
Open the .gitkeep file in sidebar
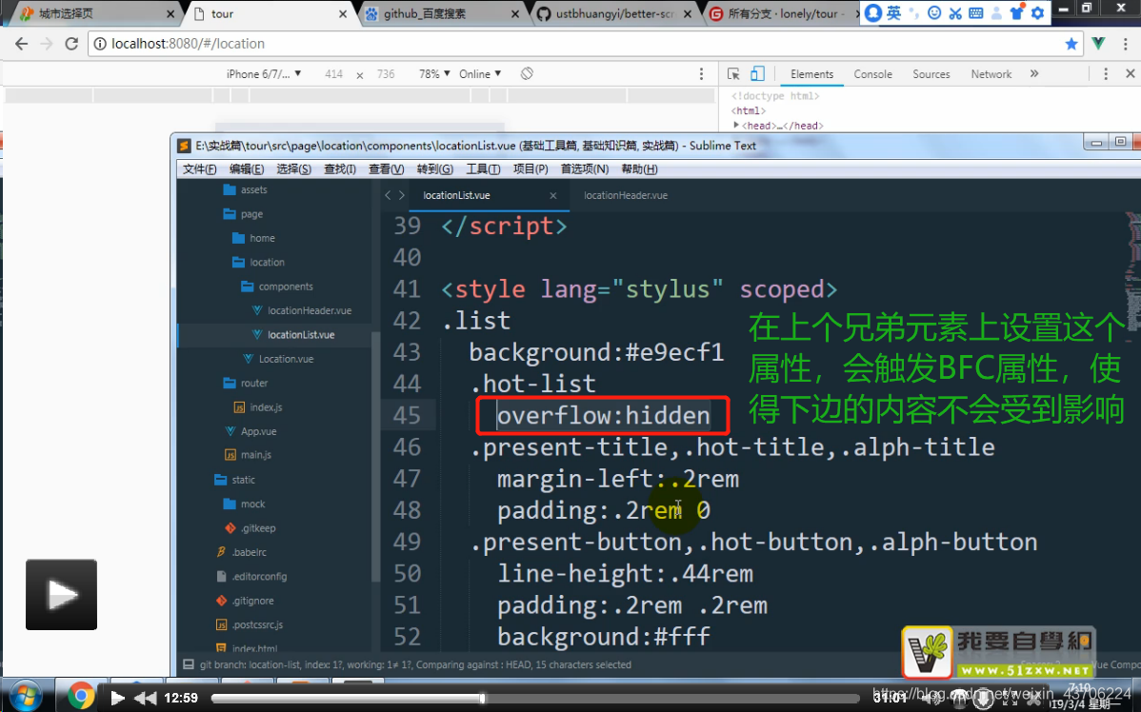250,528
